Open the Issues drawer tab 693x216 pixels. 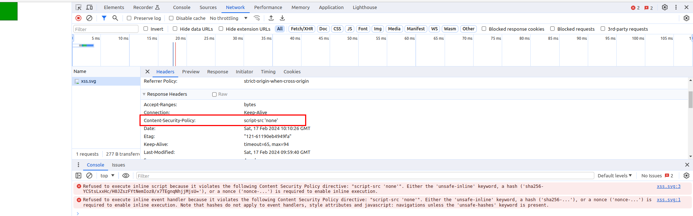(x=118, y=165)
